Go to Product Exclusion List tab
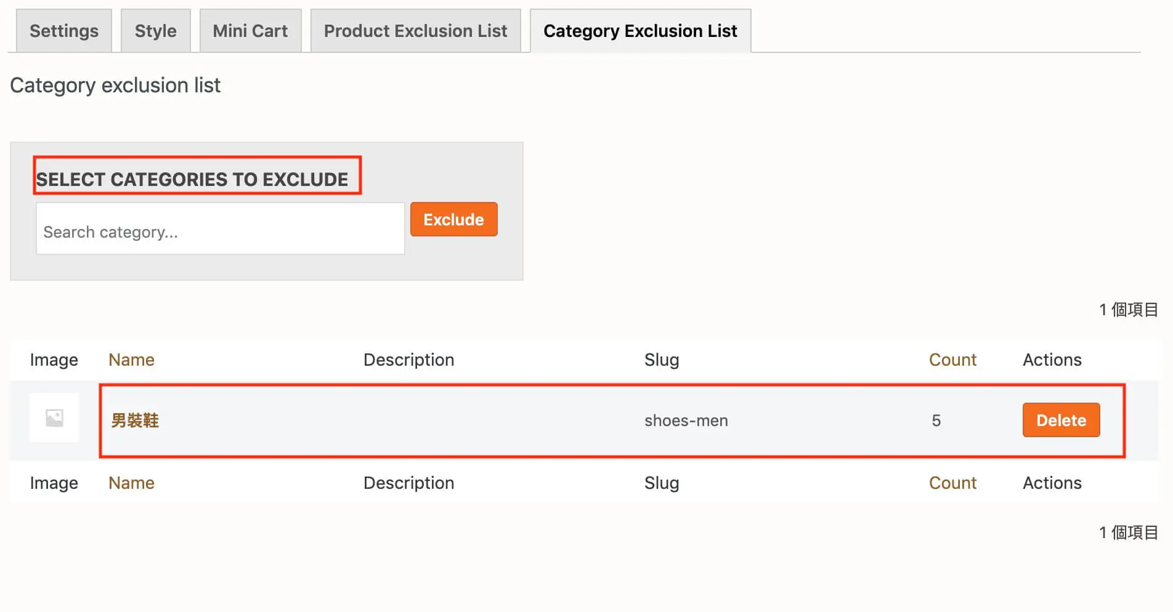The image size is (1173, 612). click(416, 31)
